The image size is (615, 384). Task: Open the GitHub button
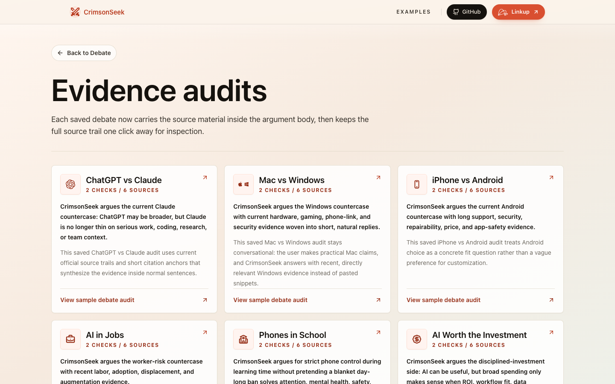[467, 12]
